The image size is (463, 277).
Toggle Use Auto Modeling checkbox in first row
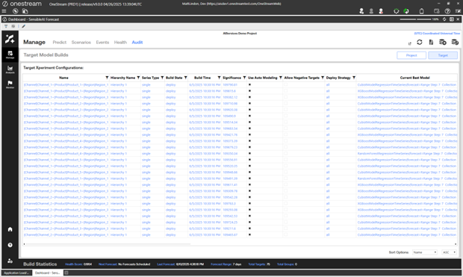(x=249, y=84)
